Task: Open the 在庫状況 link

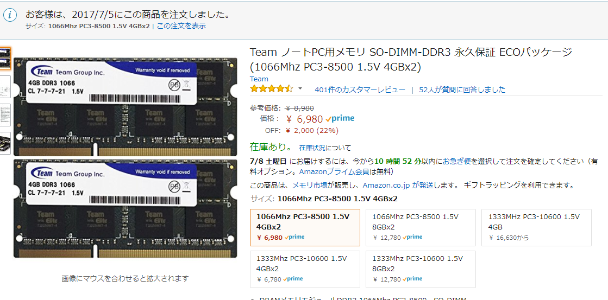Action: tap(312, 148)
